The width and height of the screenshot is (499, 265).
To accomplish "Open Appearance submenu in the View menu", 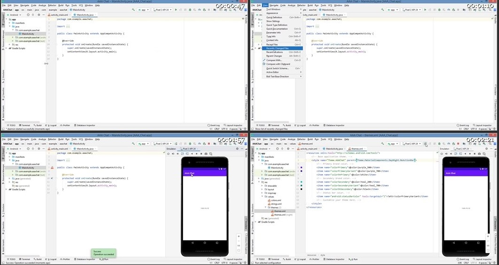I will [282, 13].
